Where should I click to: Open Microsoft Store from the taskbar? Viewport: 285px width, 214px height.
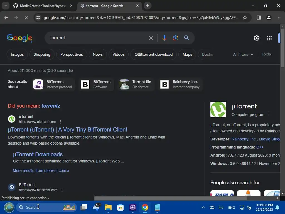120,207
